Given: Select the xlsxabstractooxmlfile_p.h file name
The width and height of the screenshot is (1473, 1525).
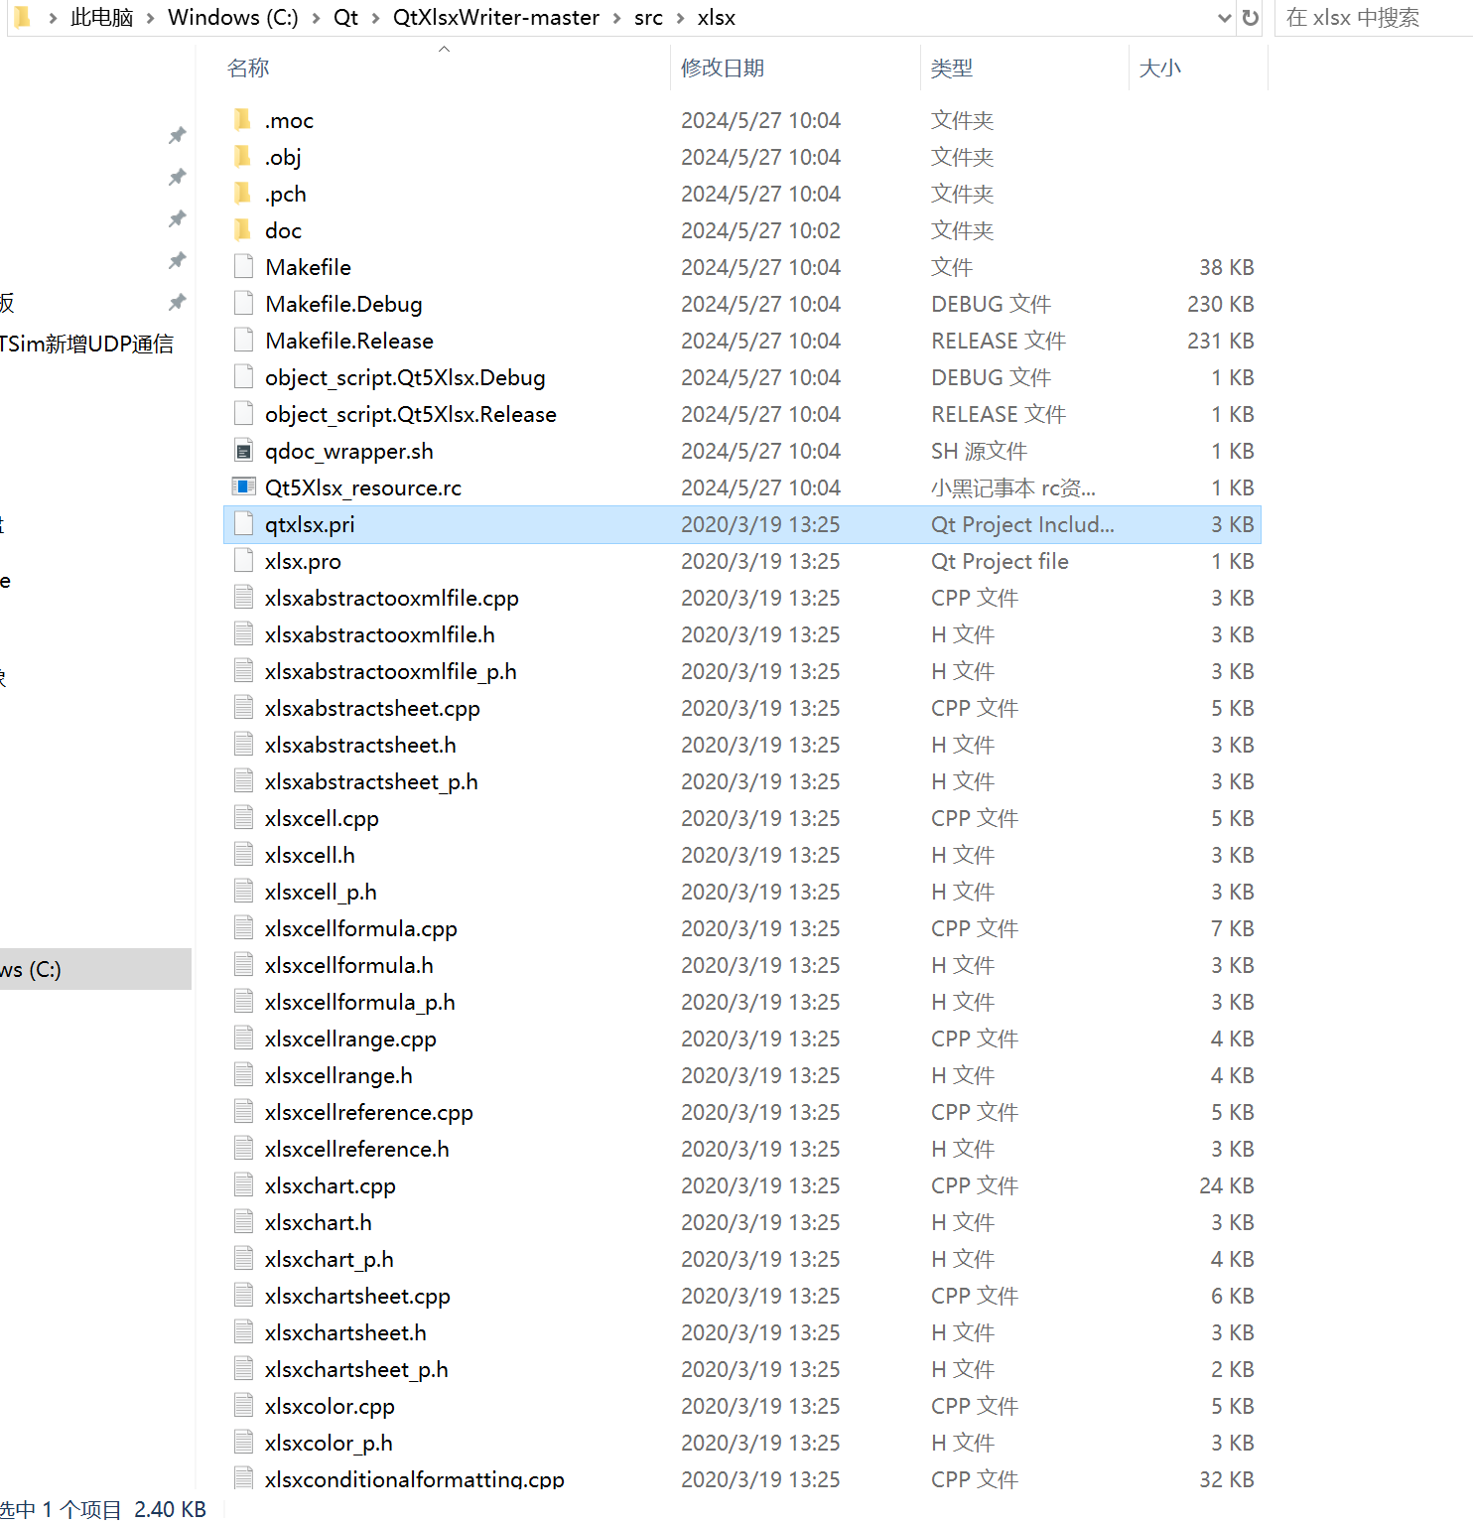Looking at the screenshot, I should tap(391, 671).
